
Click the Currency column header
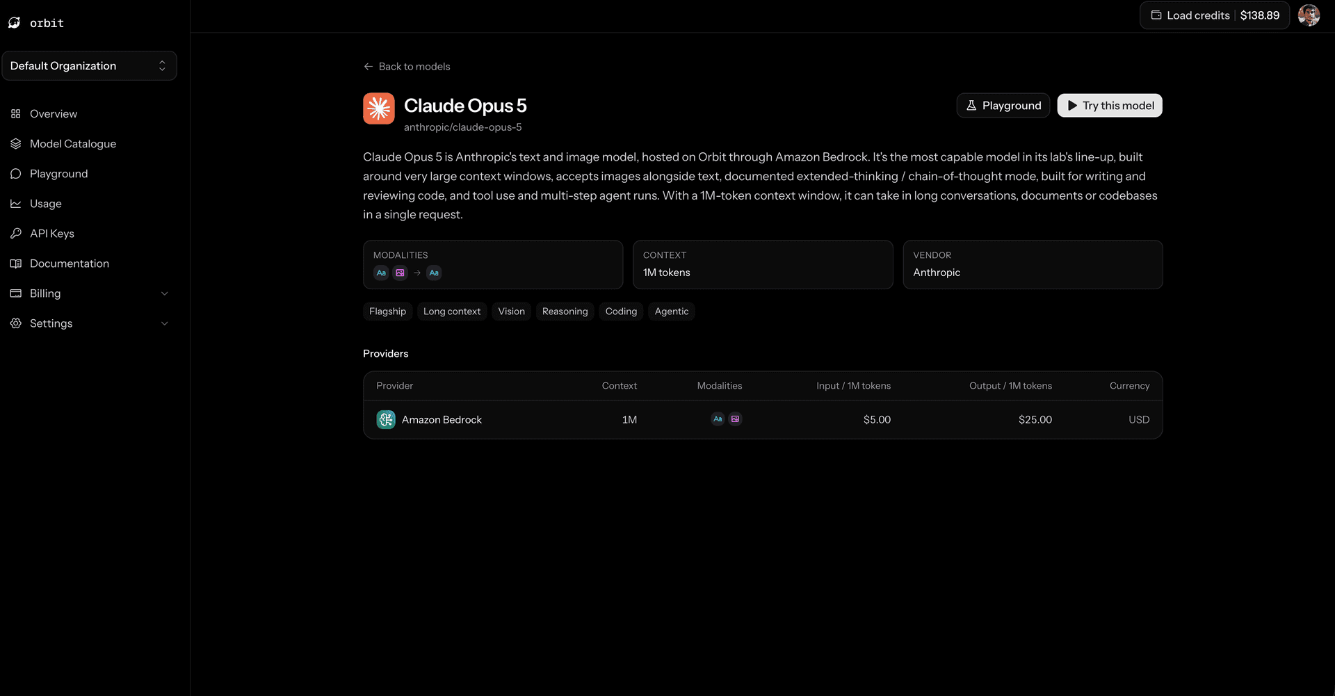[1130, 386]
